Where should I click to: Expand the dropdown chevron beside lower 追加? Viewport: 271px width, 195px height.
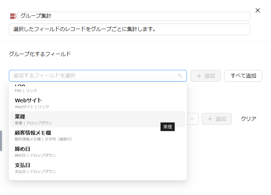pyautogui.click(x=192, y=119)
